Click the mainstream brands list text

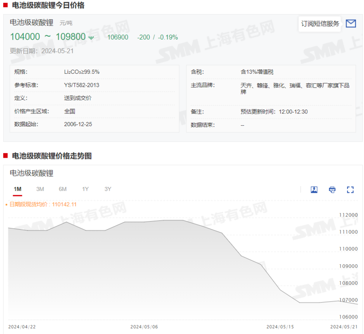(295, 88)
